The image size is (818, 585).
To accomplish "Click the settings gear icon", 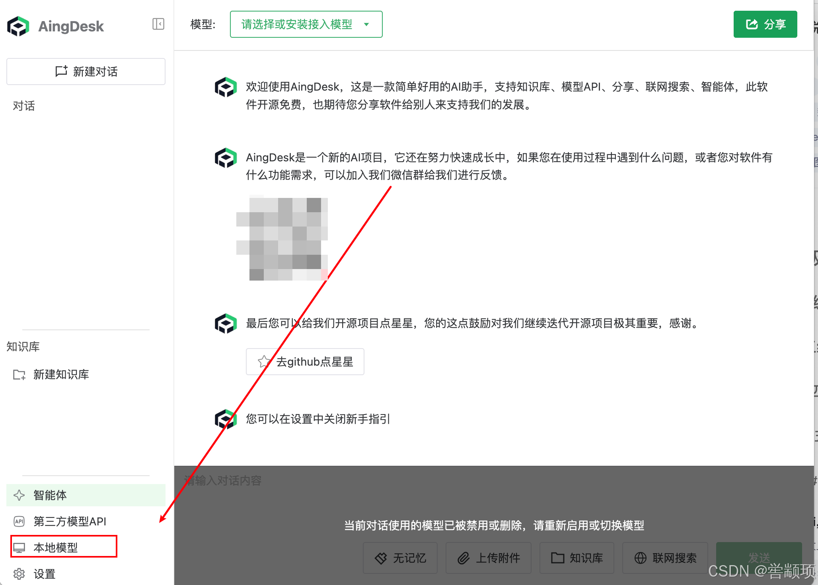I will [19, 574].
